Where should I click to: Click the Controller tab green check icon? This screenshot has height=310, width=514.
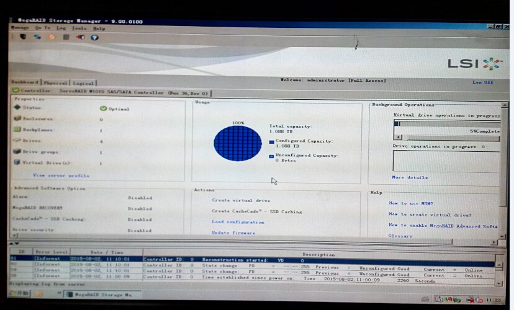pos(16,91)
